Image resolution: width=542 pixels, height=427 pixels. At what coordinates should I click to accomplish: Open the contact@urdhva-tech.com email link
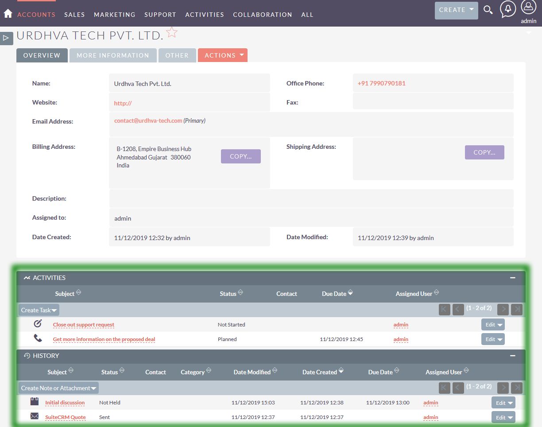[x=148, y=120]
